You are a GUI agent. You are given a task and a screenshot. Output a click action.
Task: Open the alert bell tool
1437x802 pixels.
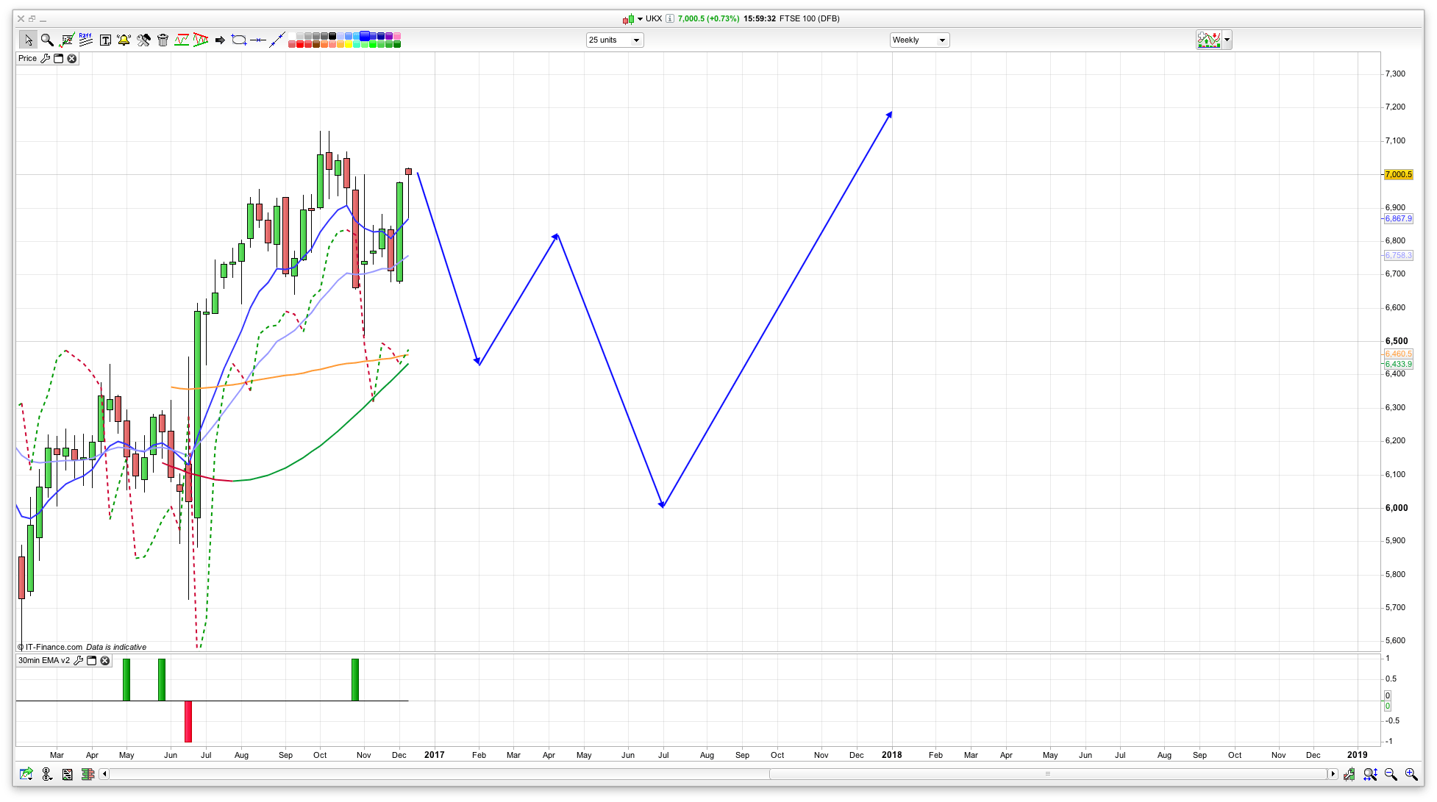[x=124, y=40]
